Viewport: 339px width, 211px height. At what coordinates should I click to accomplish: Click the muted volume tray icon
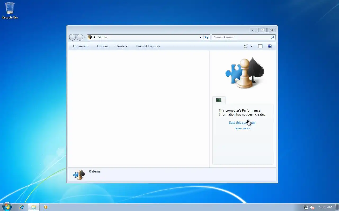coord(312,207)
